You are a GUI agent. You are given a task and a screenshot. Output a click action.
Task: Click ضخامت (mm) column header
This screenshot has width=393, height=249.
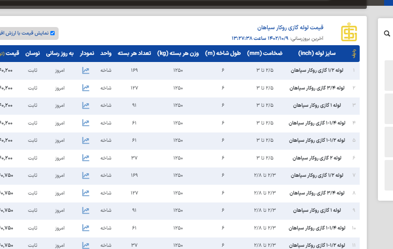(x=265, y=54)
